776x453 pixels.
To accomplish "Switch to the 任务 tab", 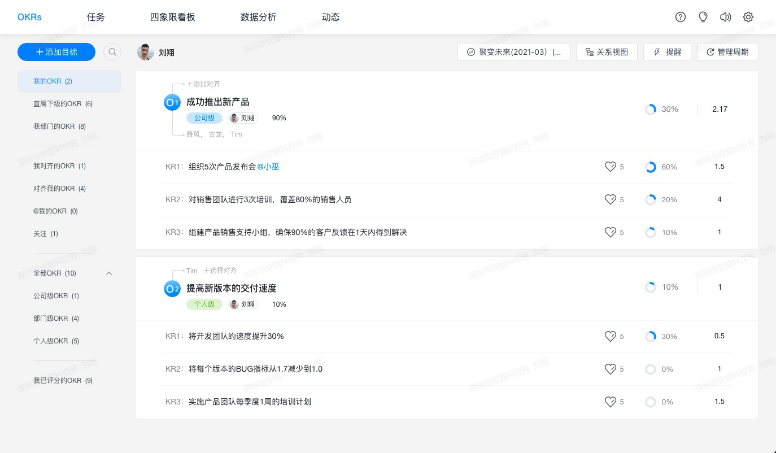I will coord(96,17).
